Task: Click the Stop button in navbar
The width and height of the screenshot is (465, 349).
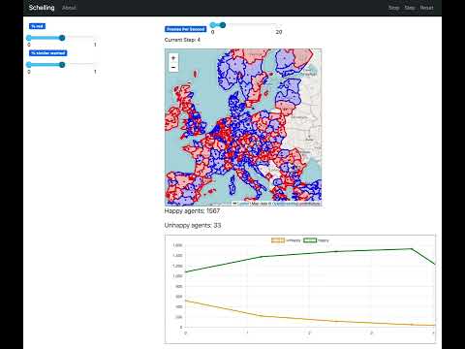Action: pyautogui.click(x=393, y=8)
